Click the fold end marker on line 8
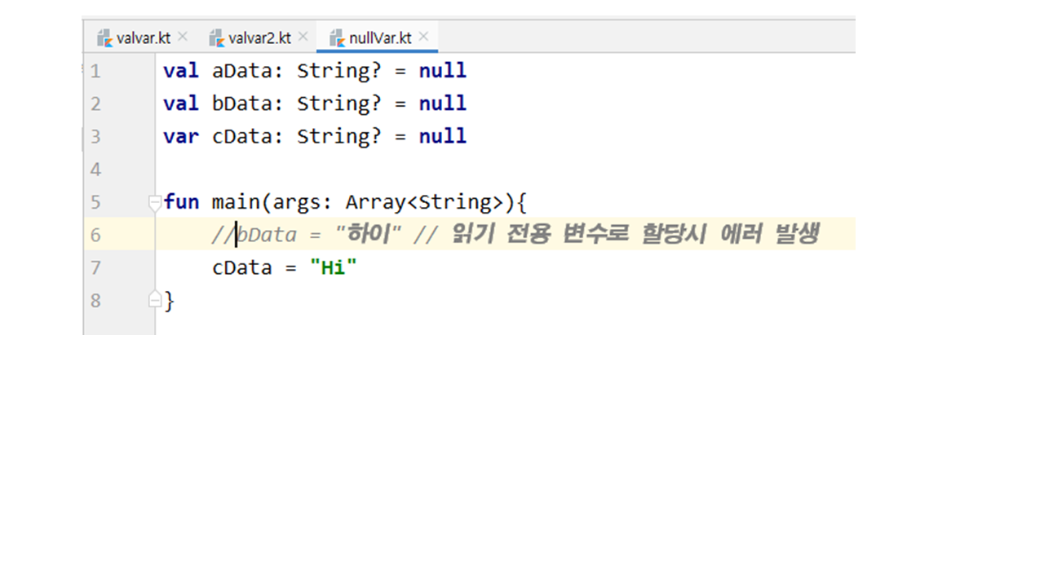Image resolution: width=1044 pixels, height=587 pixels. 155,300
